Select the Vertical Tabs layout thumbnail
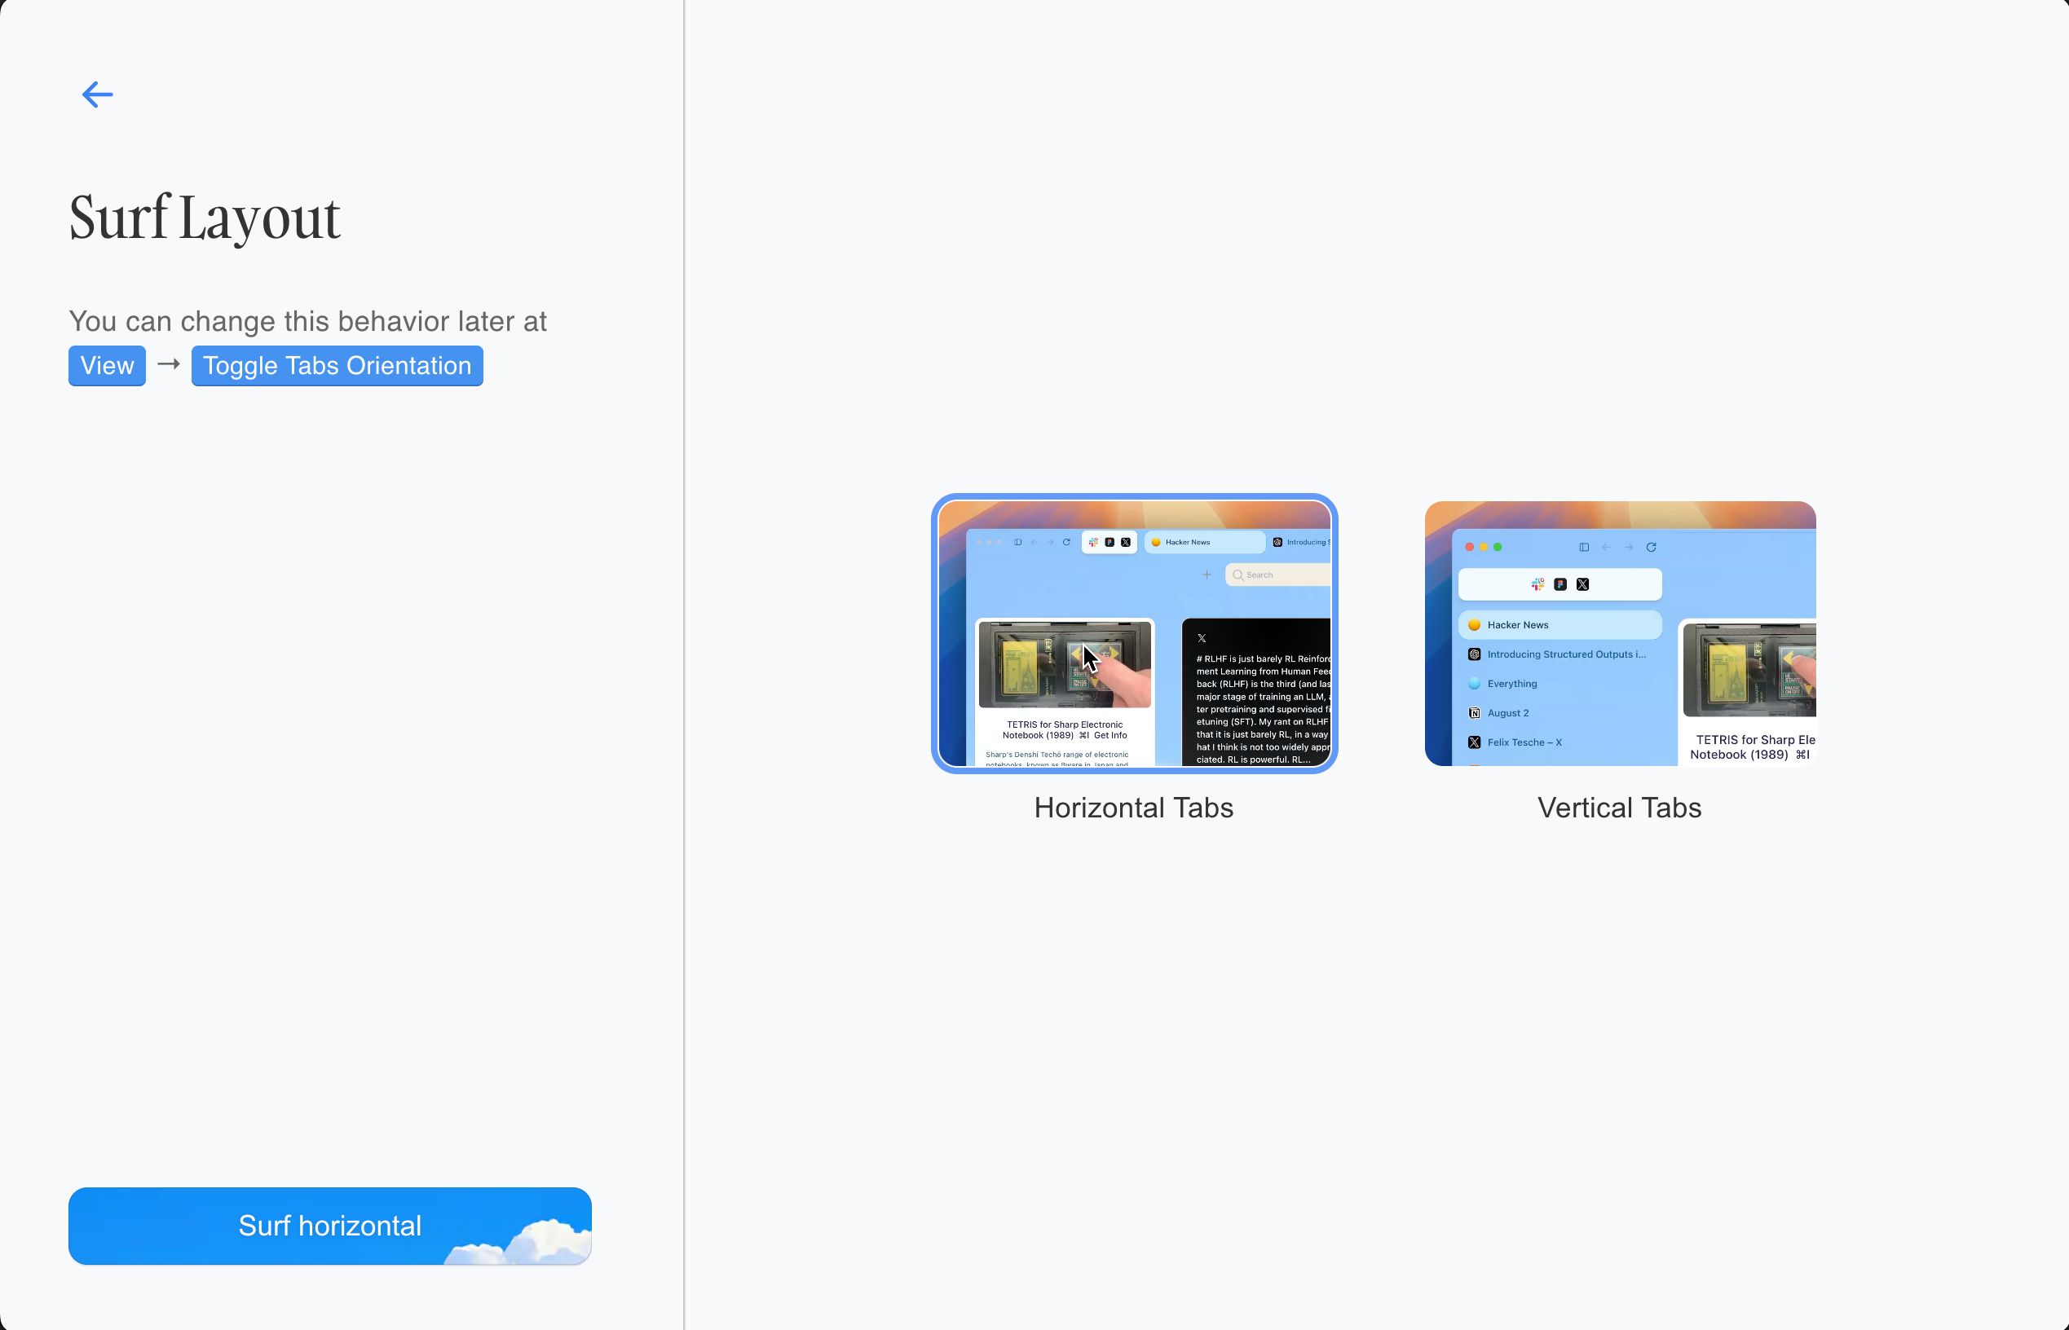 click(x=1620, y=633)
